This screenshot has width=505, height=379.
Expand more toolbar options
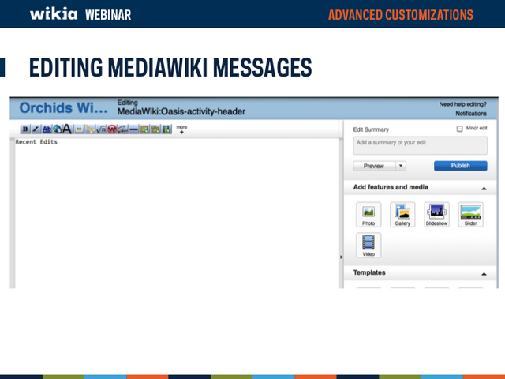(181, 129)
